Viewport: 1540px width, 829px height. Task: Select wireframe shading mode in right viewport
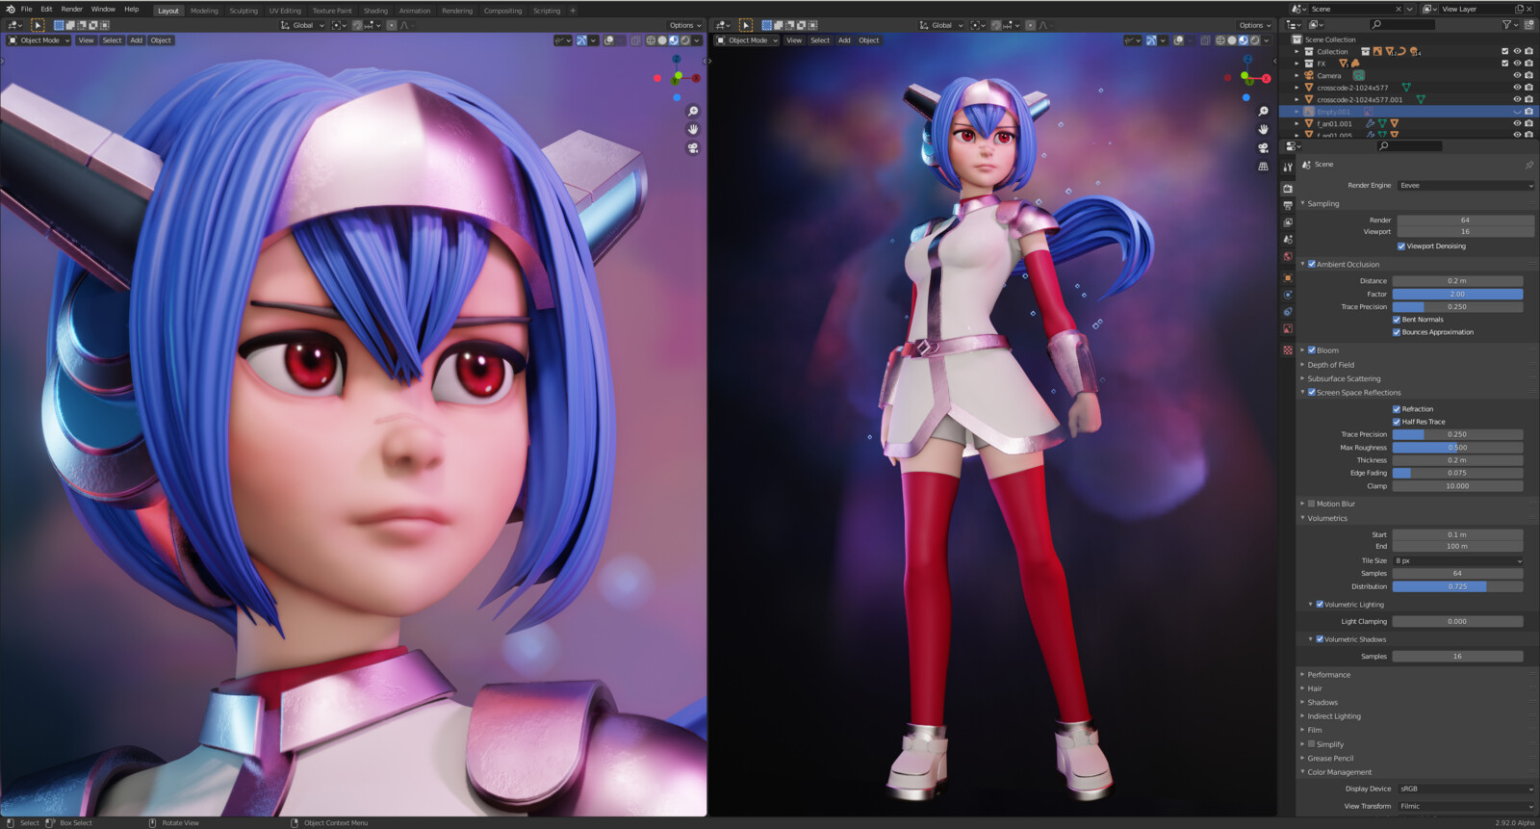click(1220, 40)
